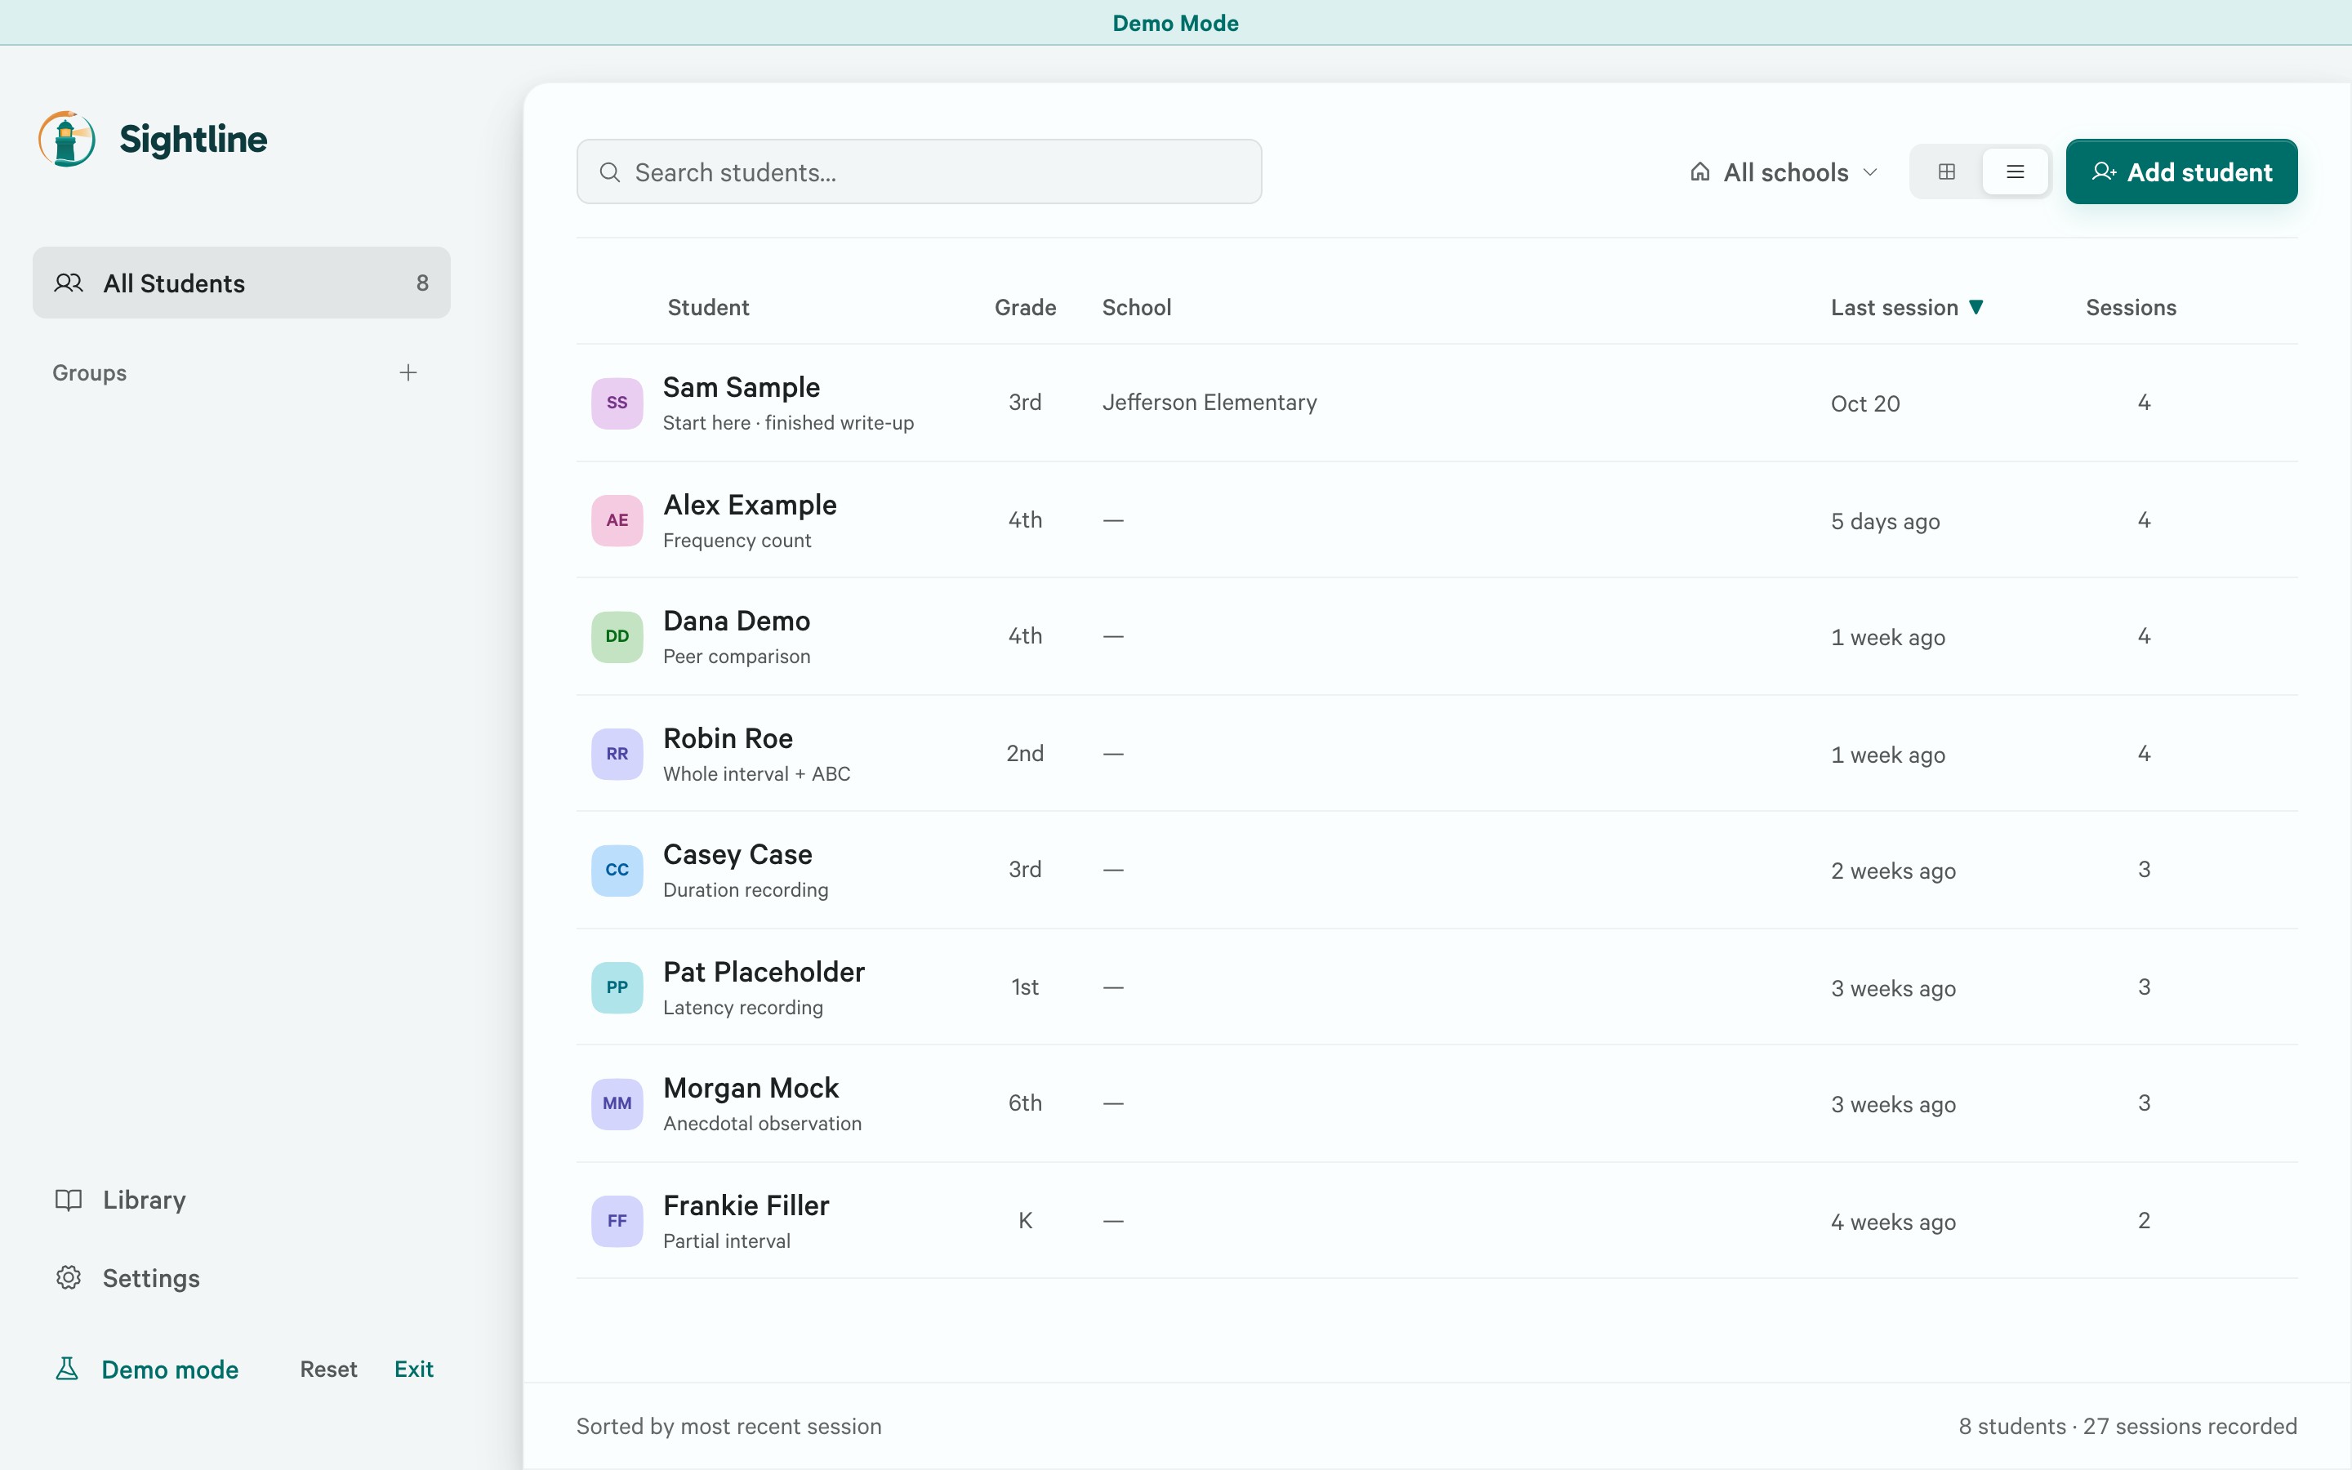Viewport: 2352px width, 1470px height.
Task: Click Jefferson Elementary school cell
Action: (1209, 403)
